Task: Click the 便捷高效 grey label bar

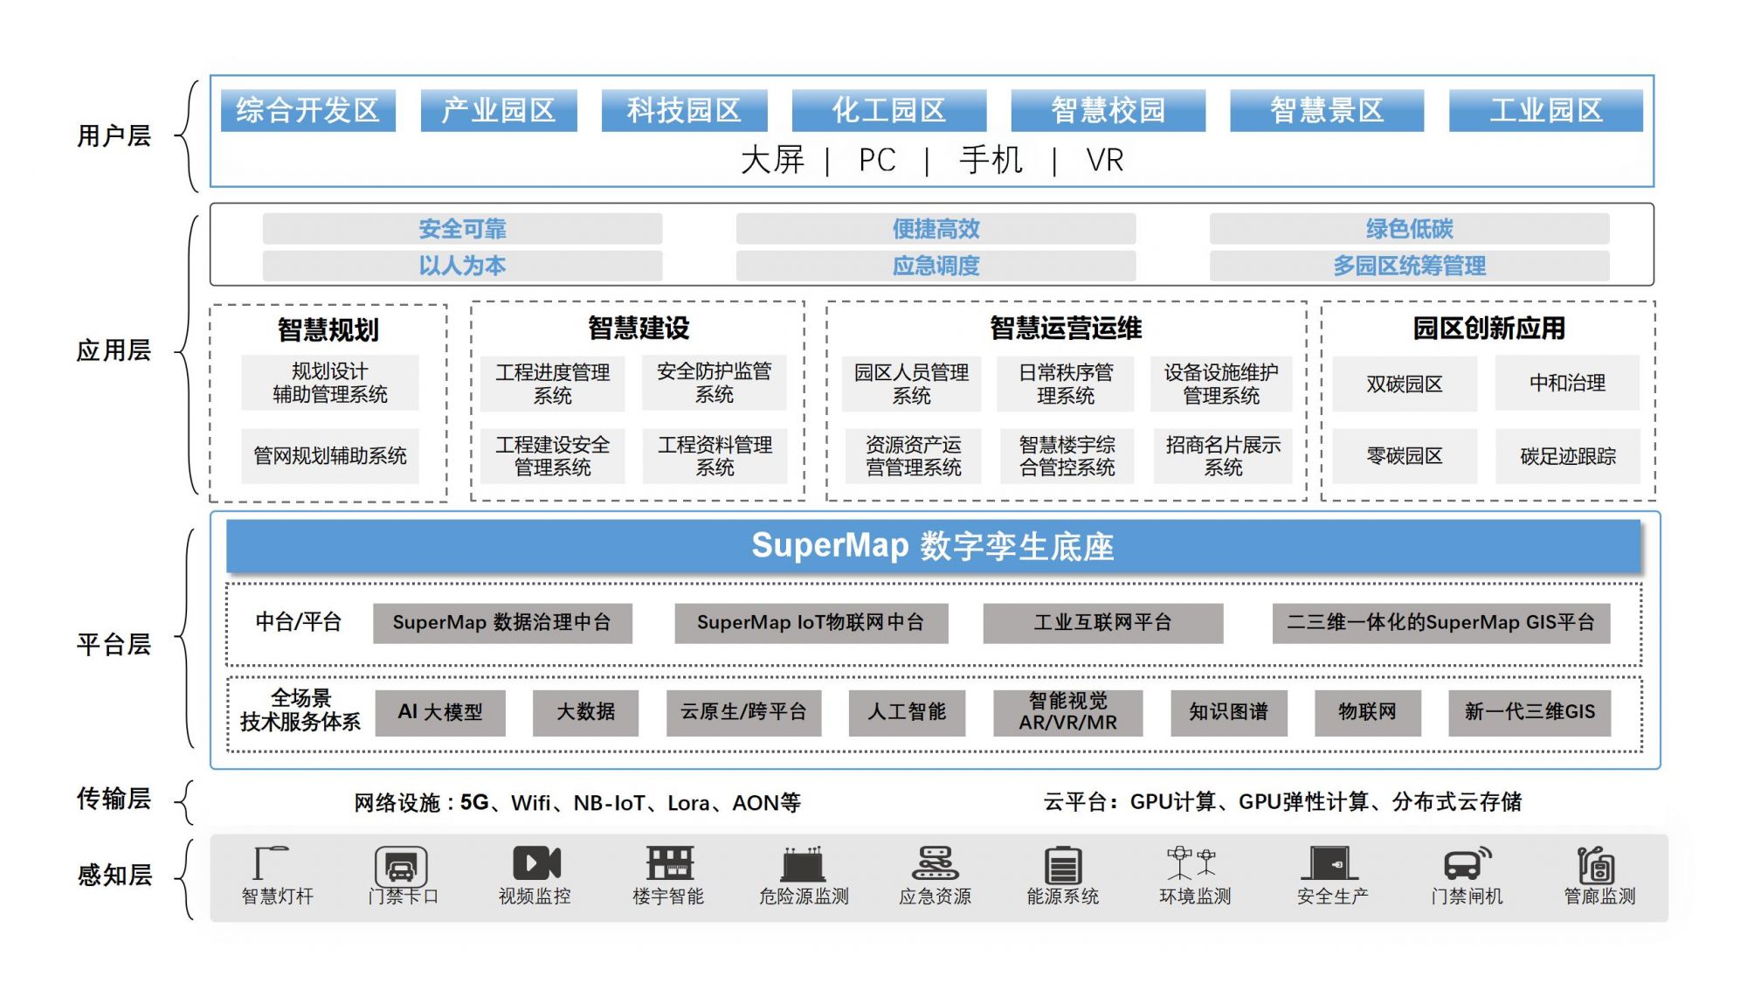Action: click(x=936, y=229)
